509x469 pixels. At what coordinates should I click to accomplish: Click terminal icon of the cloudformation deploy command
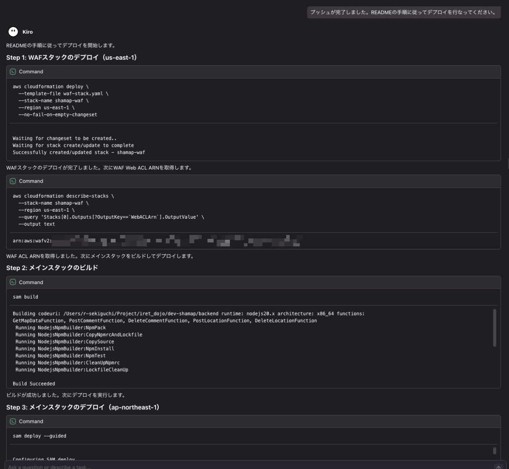point(13,72)
